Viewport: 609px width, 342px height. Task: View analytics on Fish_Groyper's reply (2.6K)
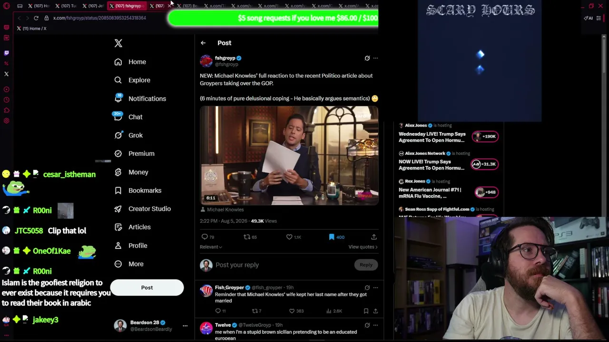(x=334, y=311)
